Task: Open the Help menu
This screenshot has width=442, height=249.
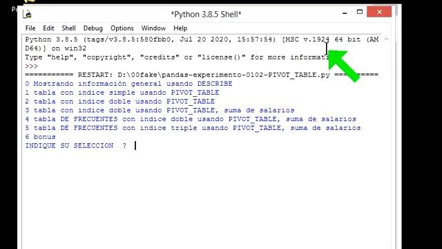Action: (x=180, y=28)
